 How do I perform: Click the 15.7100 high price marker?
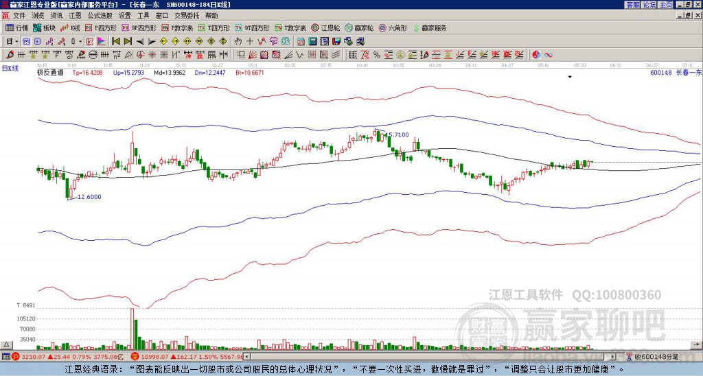(x=397, y=134)
